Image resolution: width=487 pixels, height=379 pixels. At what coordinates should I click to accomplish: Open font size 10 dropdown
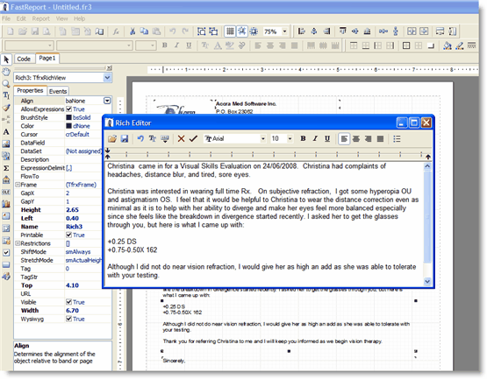tap(290, 139)
